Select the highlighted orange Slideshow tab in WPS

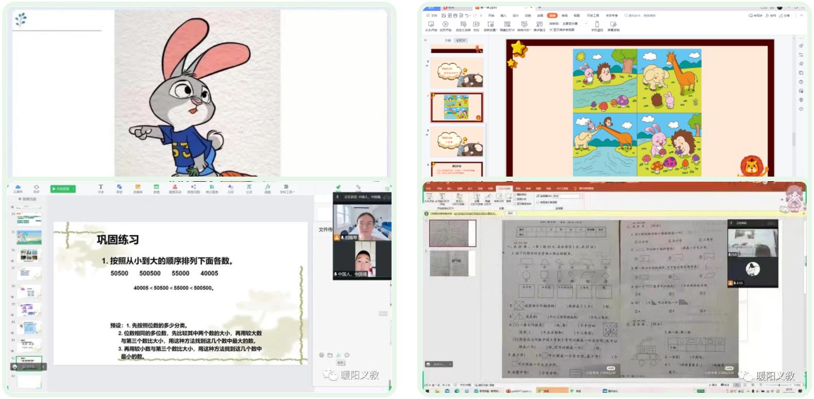(x=552, y=15)
